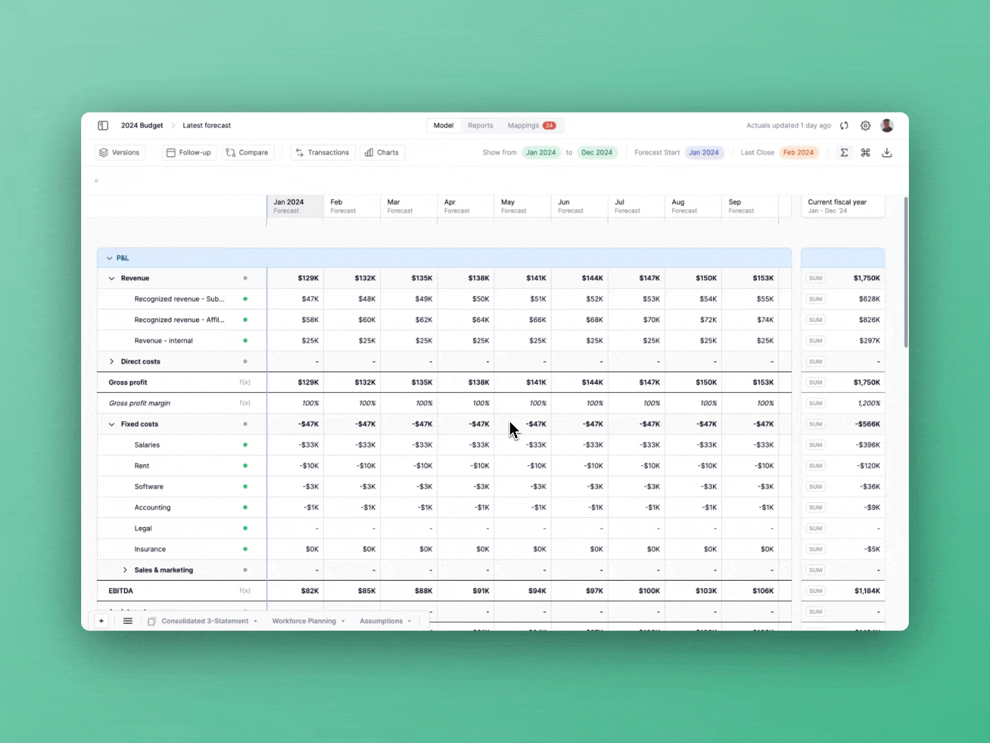Open the user profile avatar
990x743 pixels.
tap(887, 125)
